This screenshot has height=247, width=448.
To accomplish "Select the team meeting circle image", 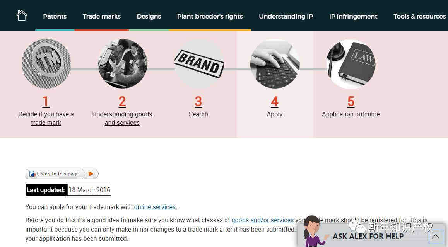I will (x=123, y=63).
